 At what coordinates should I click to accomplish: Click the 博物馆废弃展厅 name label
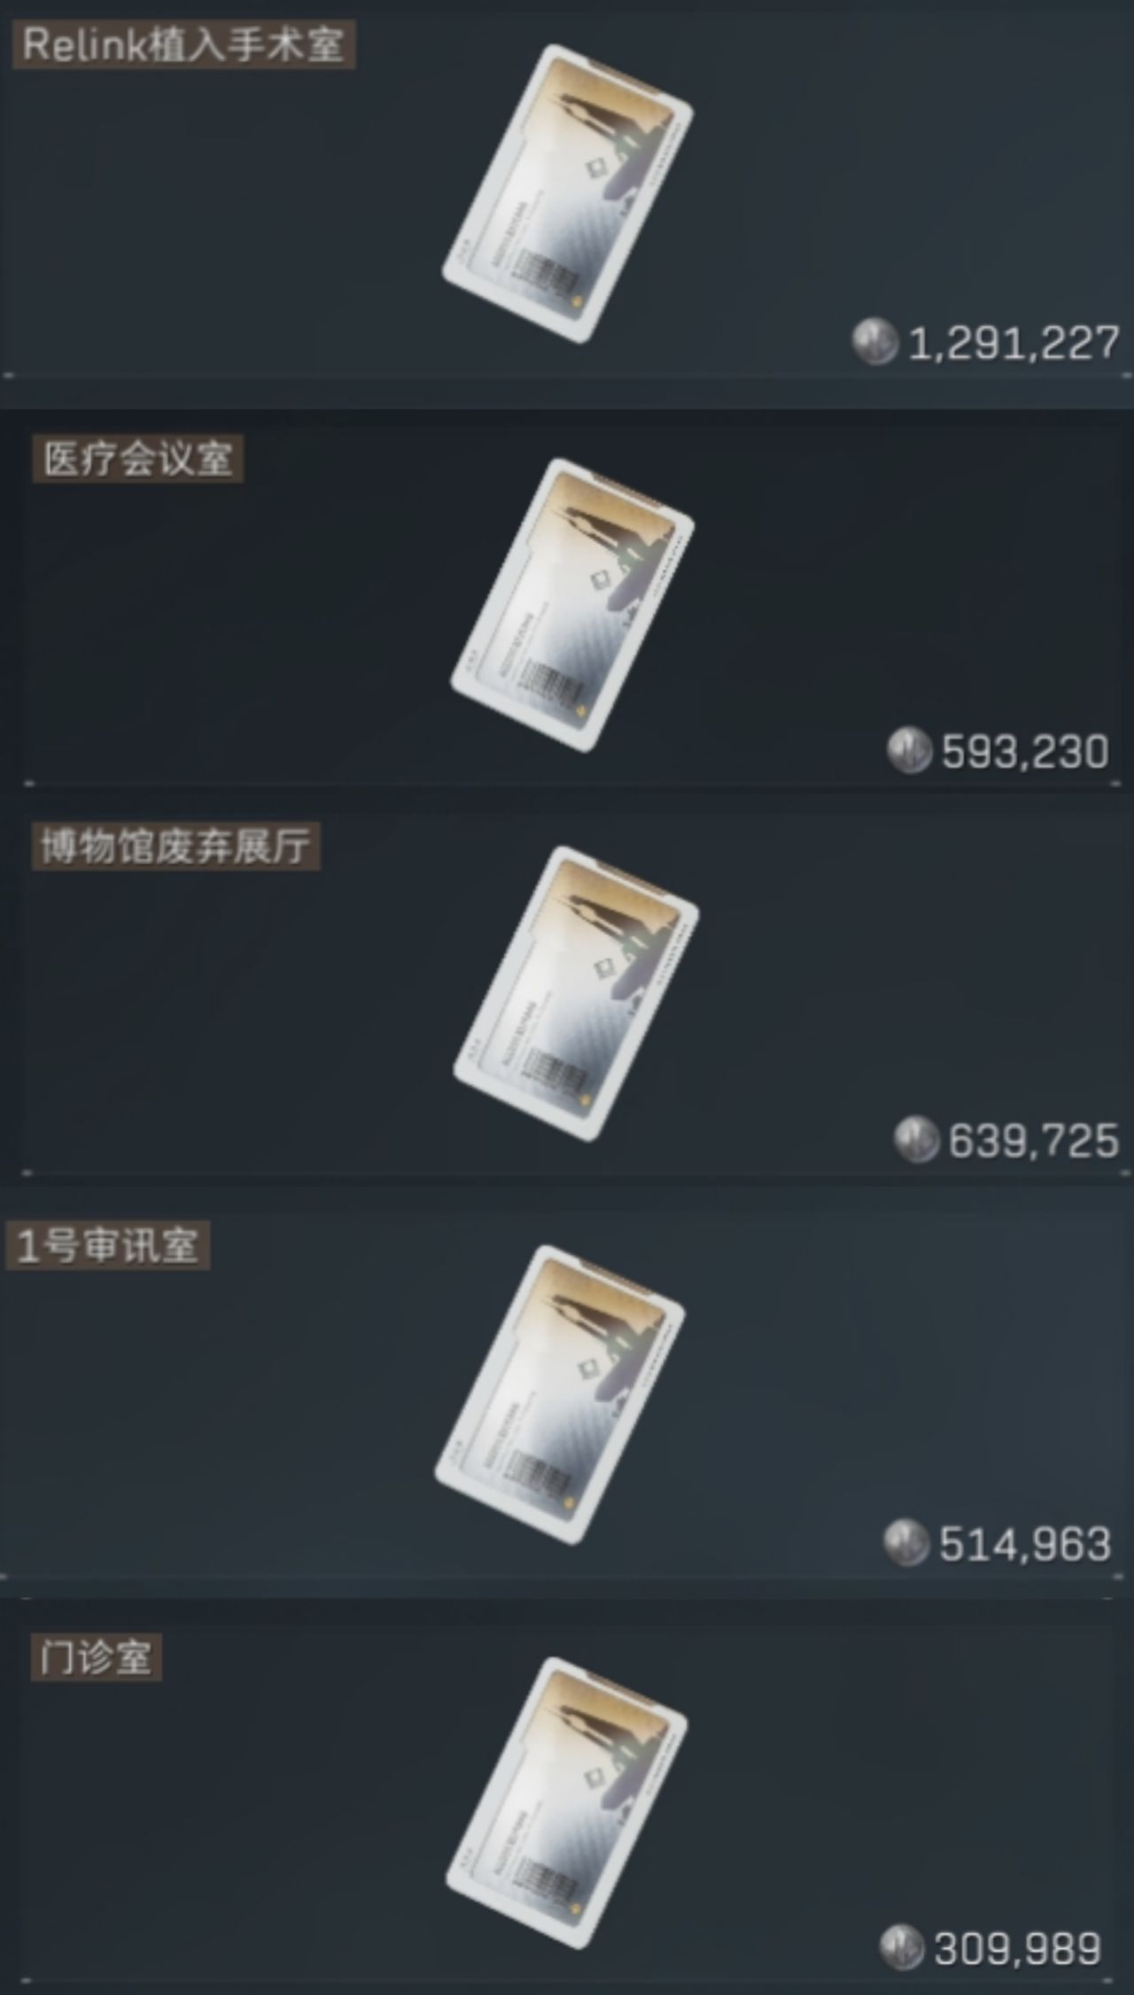[x=176, y=846]
